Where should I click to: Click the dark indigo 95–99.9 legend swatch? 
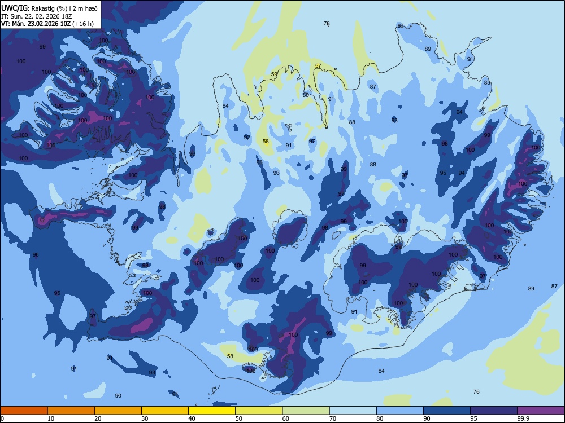(x=494, y=411)
